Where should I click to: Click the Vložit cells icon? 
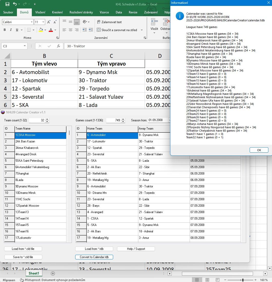coord(154,22)
